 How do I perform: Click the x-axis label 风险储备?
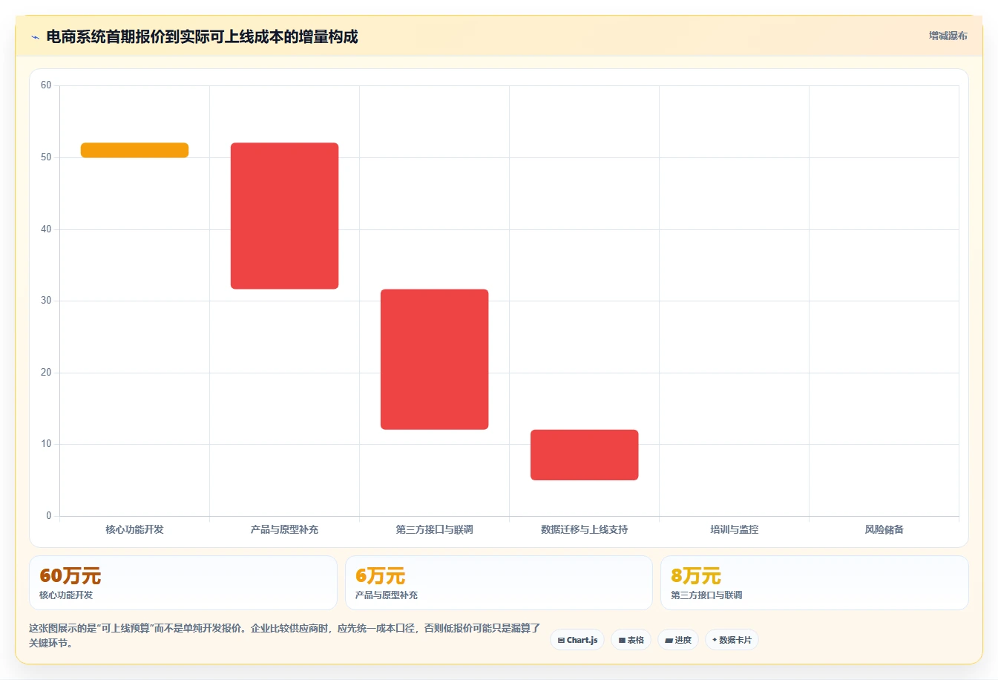[x=884, y=529]
